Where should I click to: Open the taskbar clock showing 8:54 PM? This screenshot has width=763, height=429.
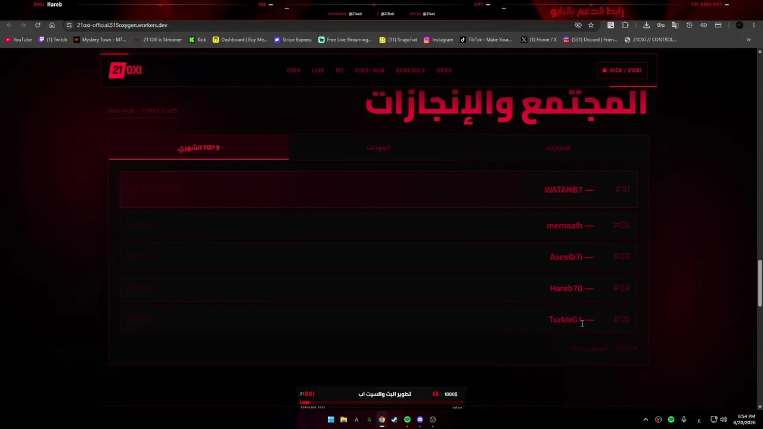click(746, 419)
